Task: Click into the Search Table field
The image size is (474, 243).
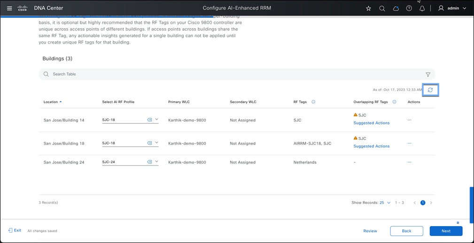Action: click(237, 74)
